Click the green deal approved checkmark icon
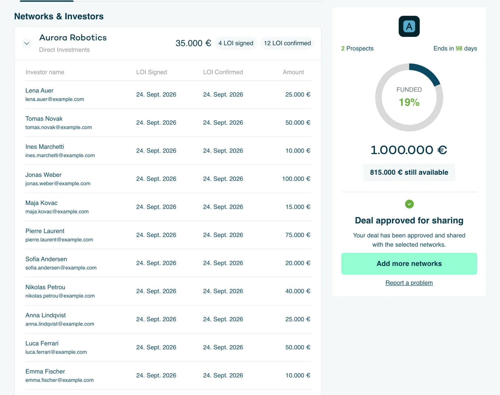Screen dimensions: 500x395 tap(409, 204)
